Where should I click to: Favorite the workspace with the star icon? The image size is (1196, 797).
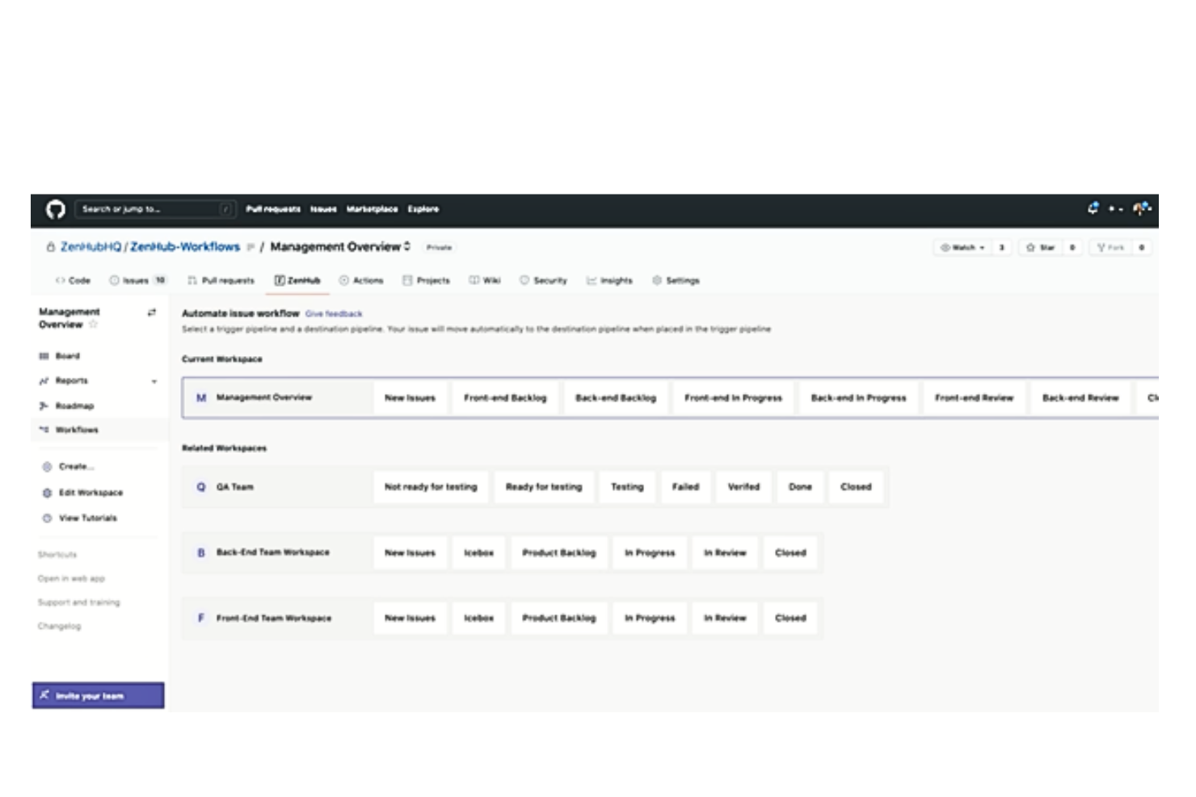tap(93, 325)
